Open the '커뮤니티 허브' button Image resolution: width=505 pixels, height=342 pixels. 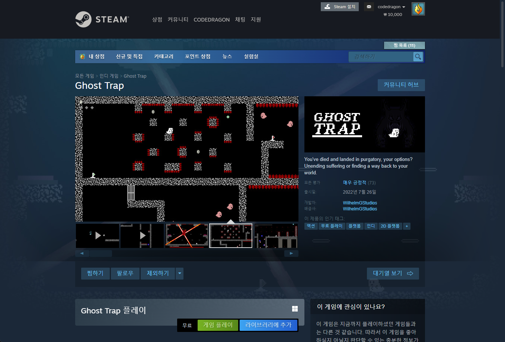click(401, 85)
